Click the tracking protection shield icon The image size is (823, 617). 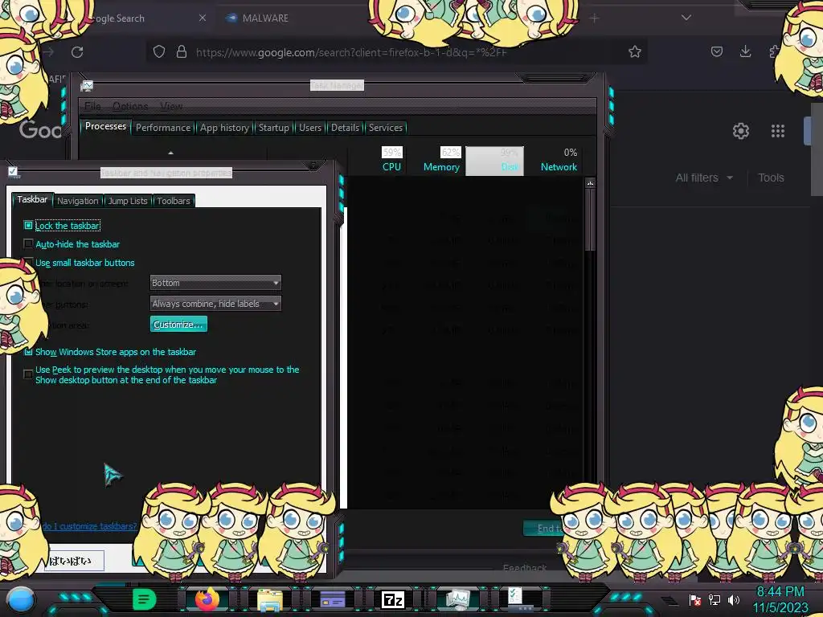(x=159, y=51)
